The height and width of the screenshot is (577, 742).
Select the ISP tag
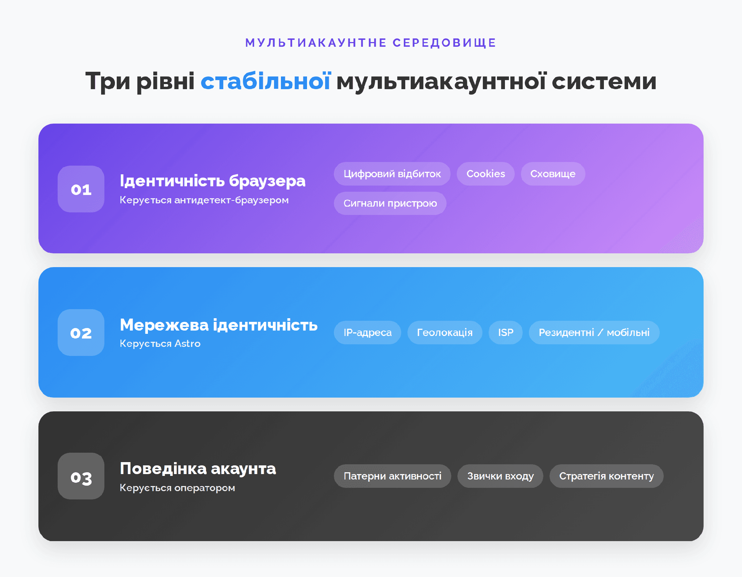coord(505,332)
